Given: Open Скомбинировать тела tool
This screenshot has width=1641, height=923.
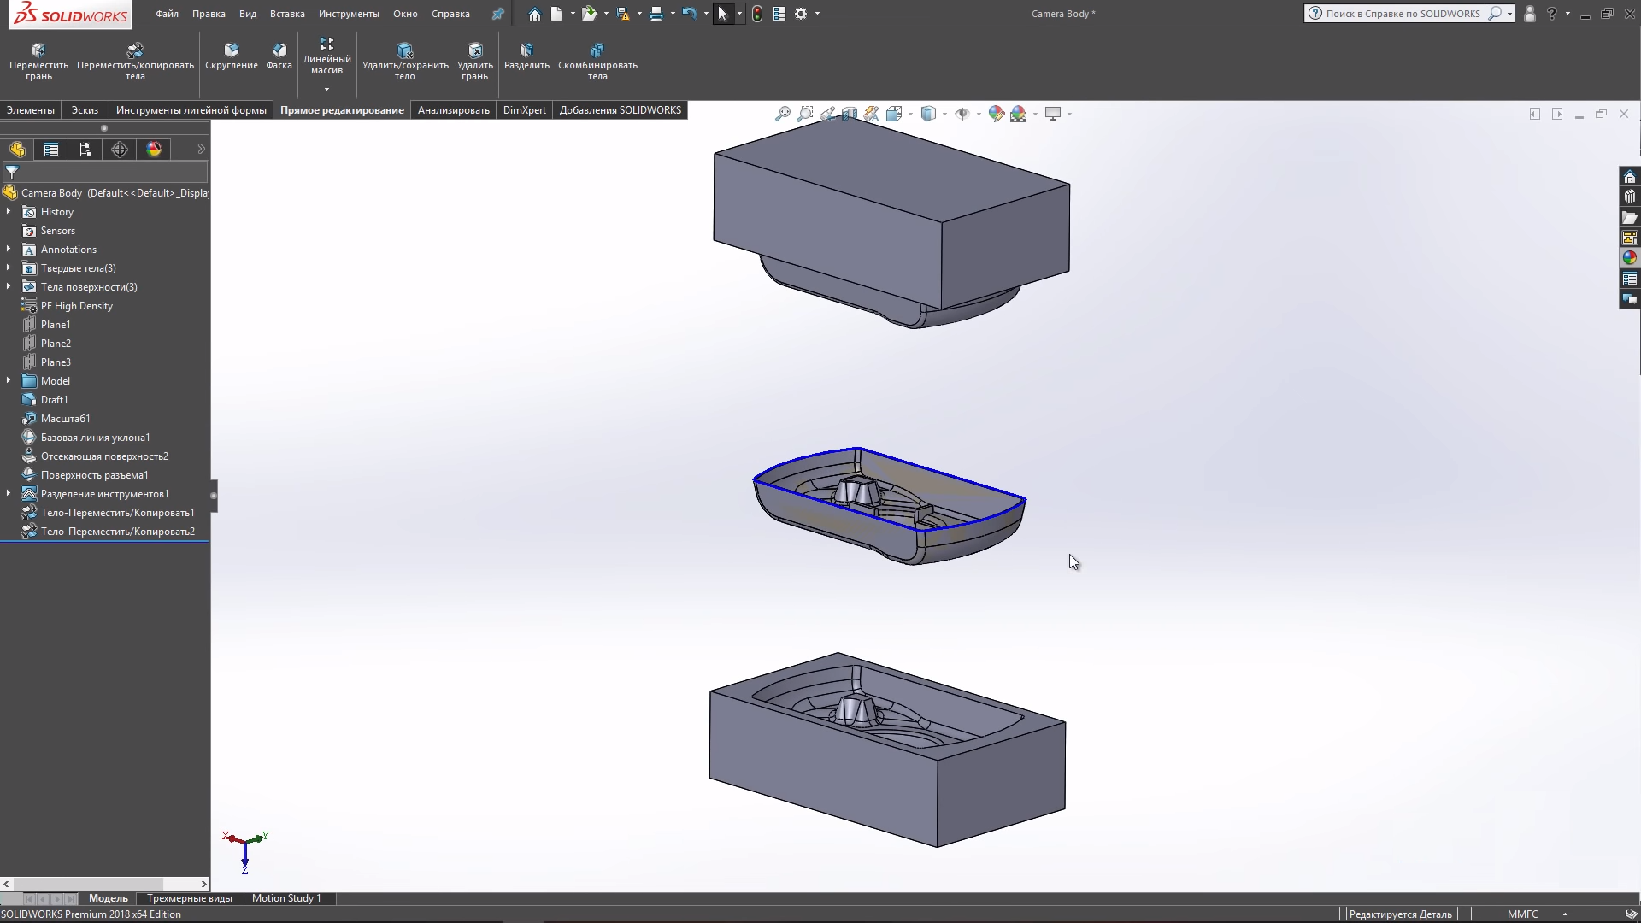Looking at the screenshot, I should click(597, 62).
